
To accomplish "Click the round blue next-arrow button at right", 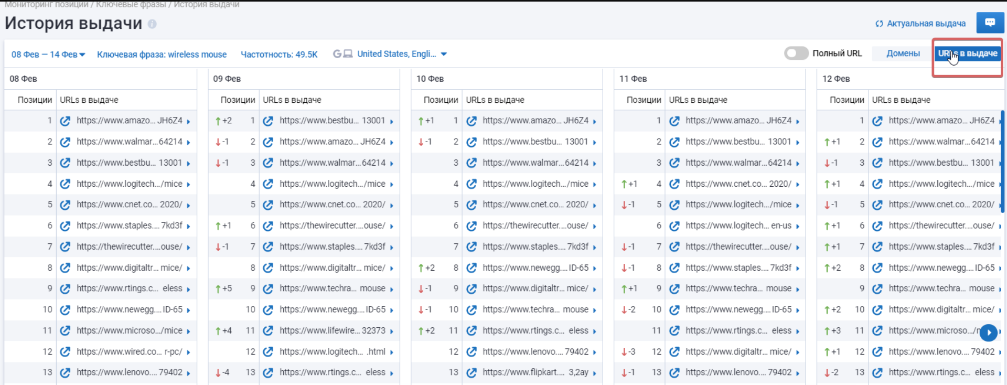I will coord(988,332).
